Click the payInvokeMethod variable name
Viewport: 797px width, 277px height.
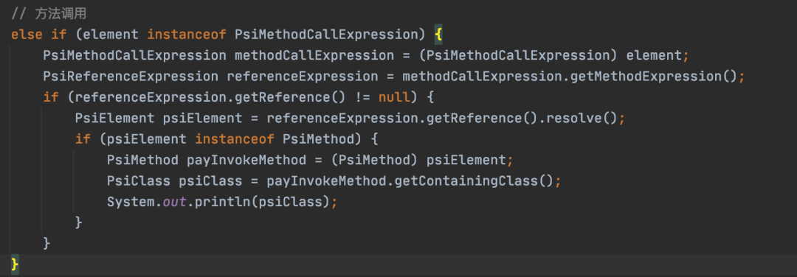[246, 161]
